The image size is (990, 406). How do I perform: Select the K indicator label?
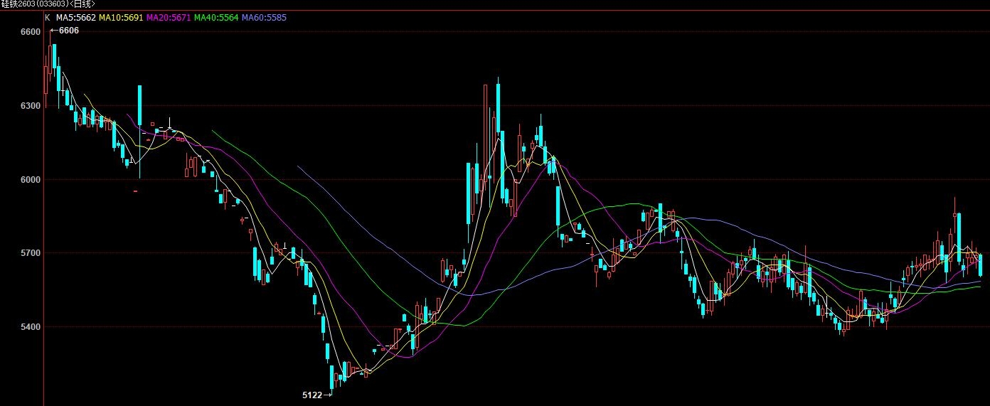click(x=47, y=17)
